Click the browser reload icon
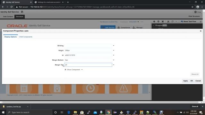Viewport: 205px width, 115px height. coord(12,7)
